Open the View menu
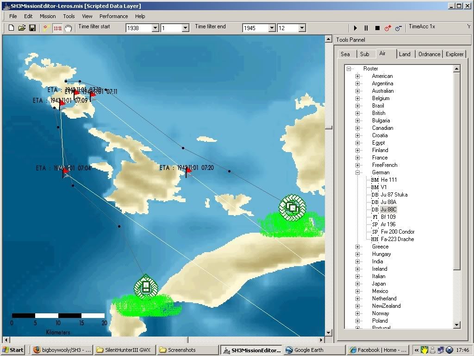 click(x=87, y=16)
